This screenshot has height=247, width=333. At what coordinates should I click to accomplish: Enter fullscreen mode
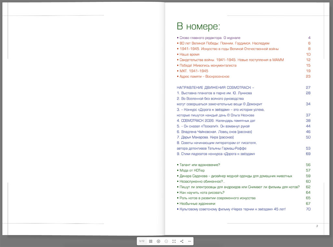tap(174, 241)
